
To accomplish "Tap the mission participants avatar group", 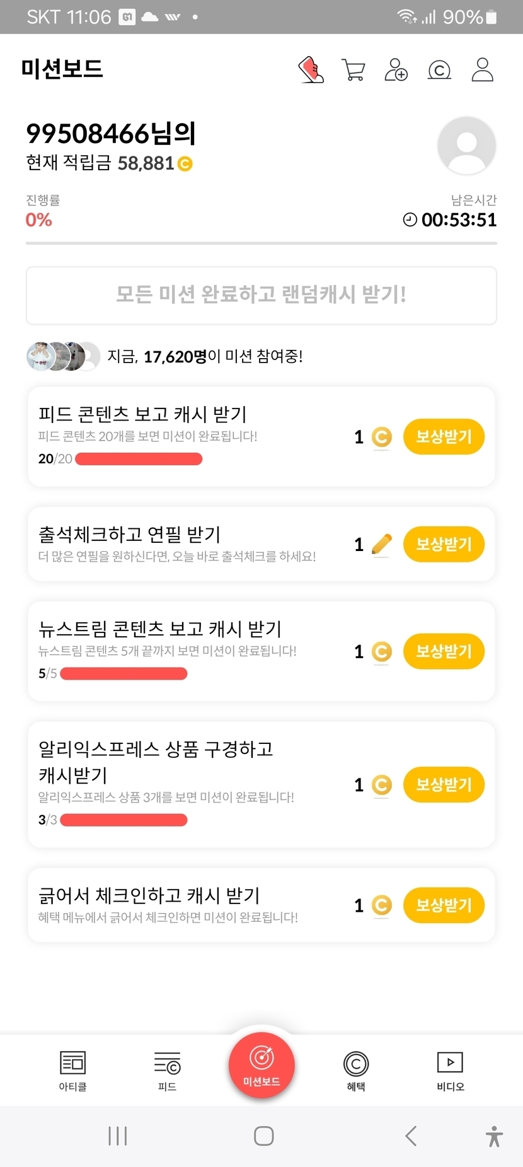I will (63, 357).
